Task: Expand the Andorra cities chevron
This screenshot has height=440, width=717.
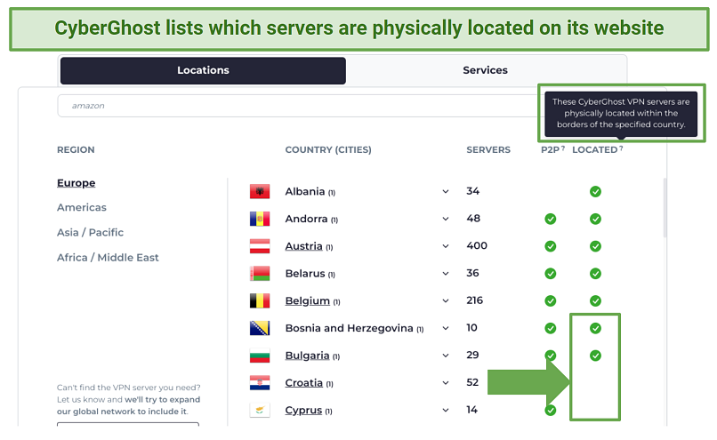Action: (x=446, y=219)
